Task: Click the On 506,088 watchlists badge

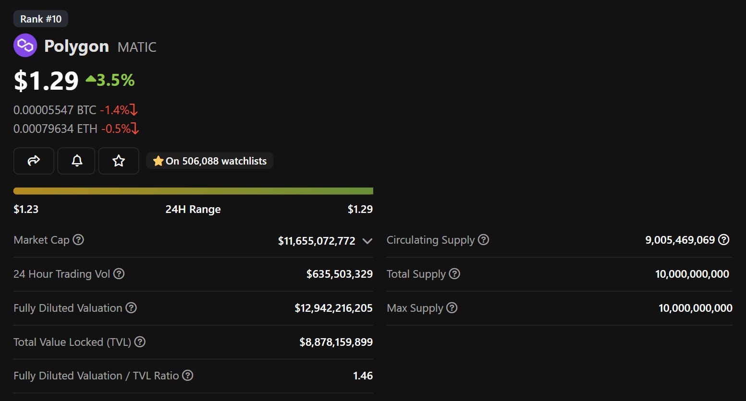Action: 209,161
